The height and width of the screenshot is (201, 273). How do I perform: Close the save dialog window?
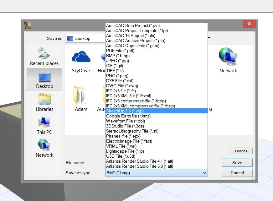point(249,24)
